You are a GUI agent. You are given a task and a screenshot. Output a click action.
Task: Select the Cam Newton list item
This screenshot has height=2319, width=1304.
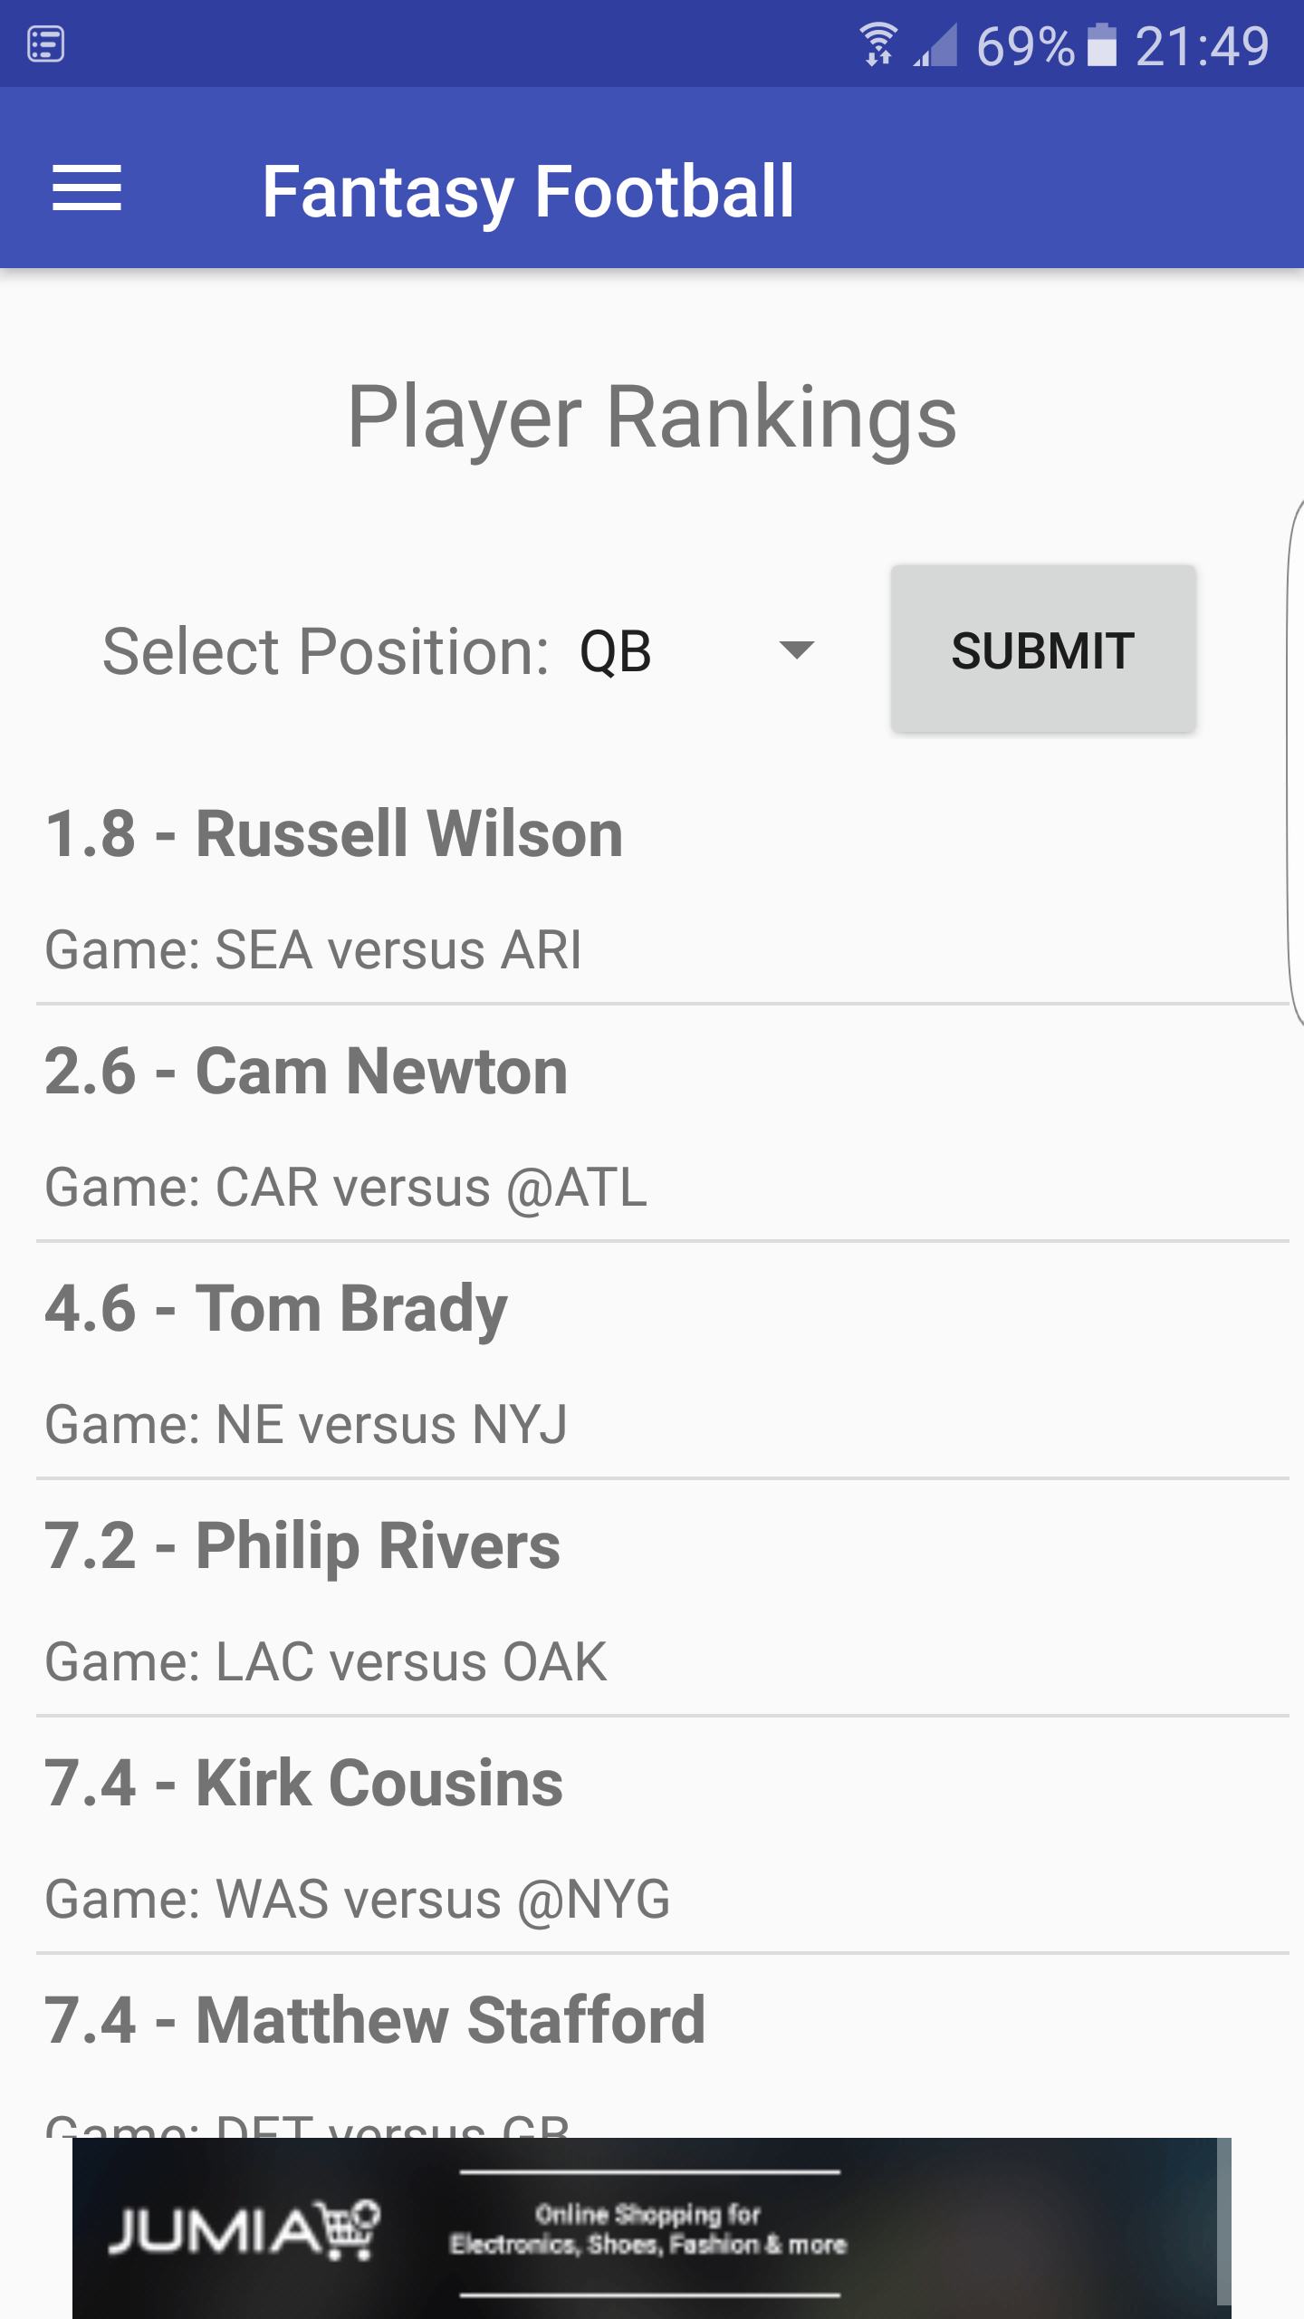663,1123
